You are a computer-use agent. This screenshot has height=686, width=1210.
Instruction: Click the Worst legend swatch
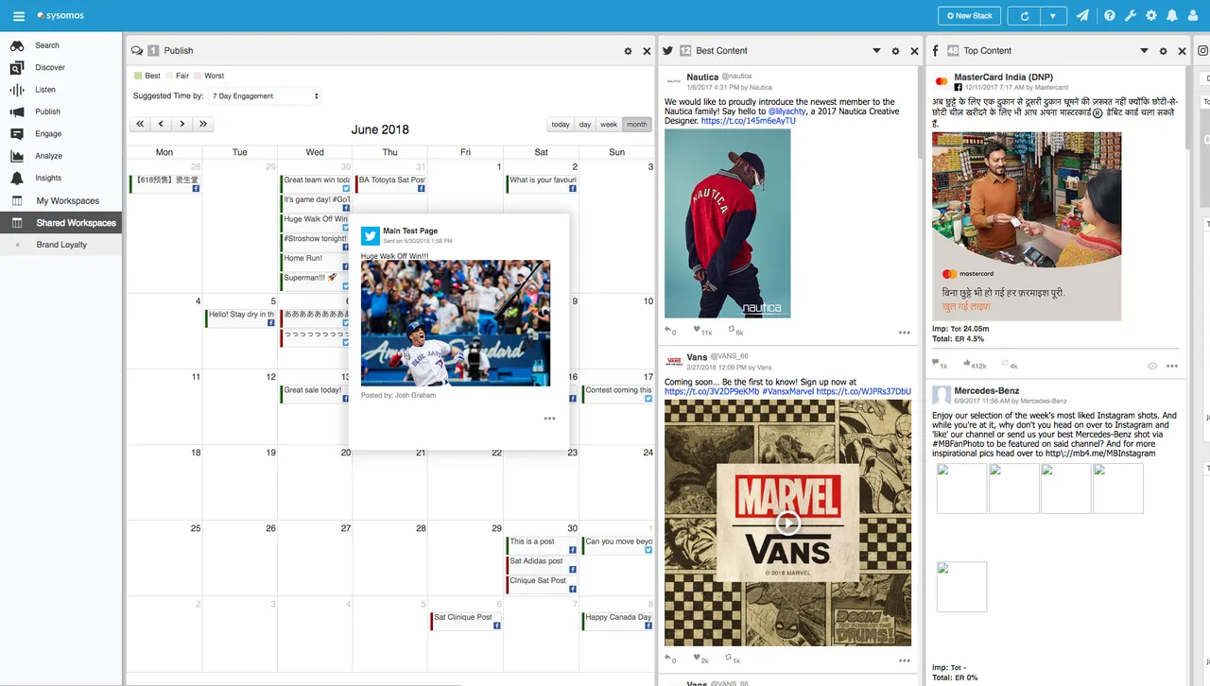(x=198, y=76)
